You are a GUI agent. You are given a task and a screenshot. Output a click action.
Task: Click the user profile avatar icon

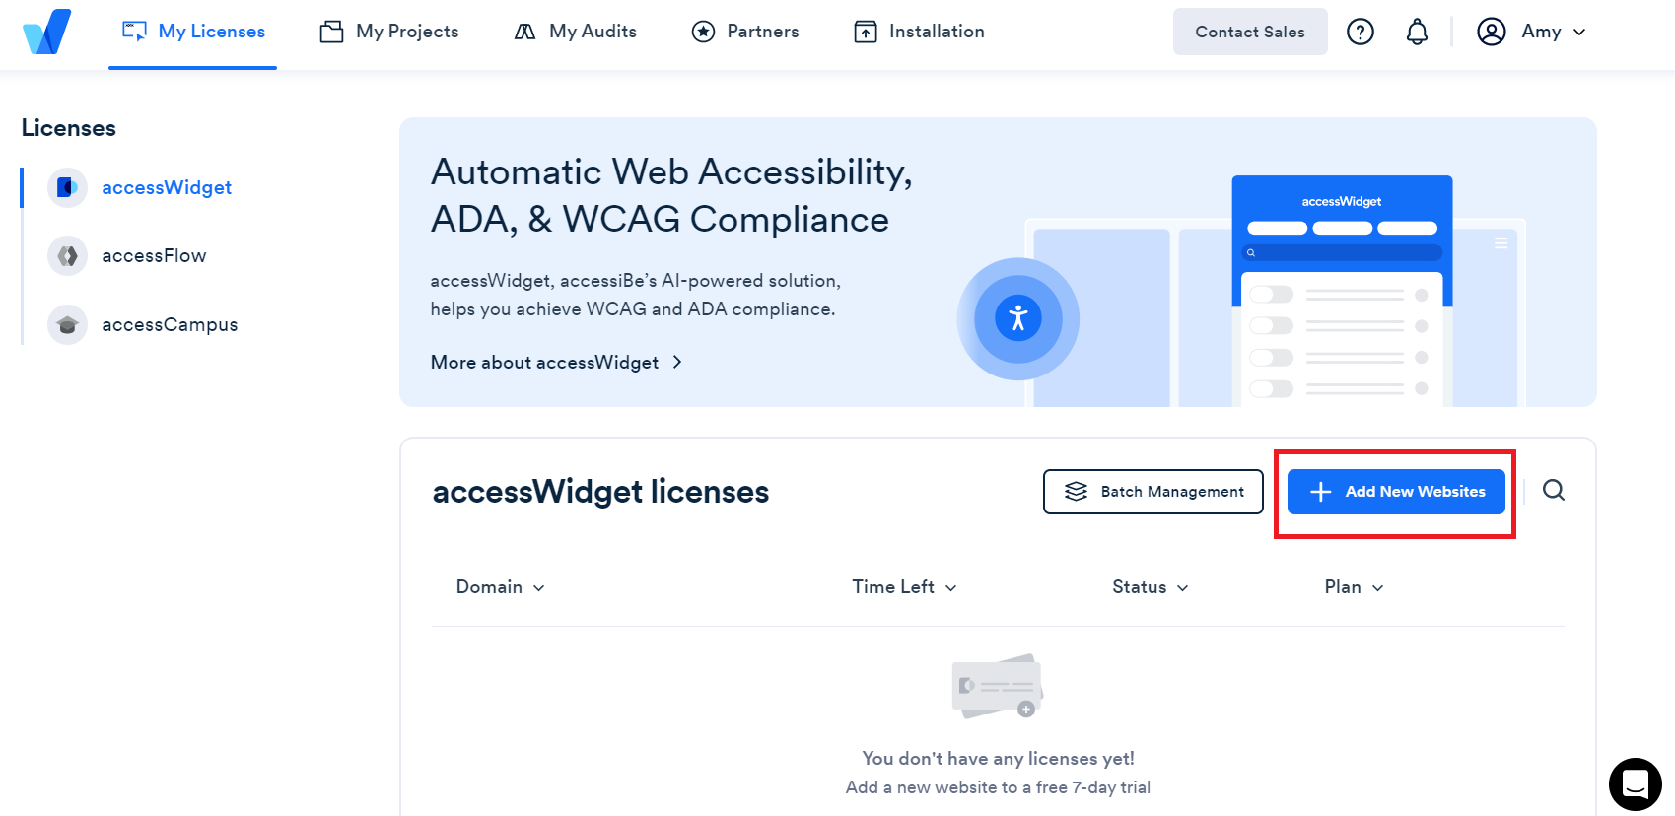[1491, 32]
